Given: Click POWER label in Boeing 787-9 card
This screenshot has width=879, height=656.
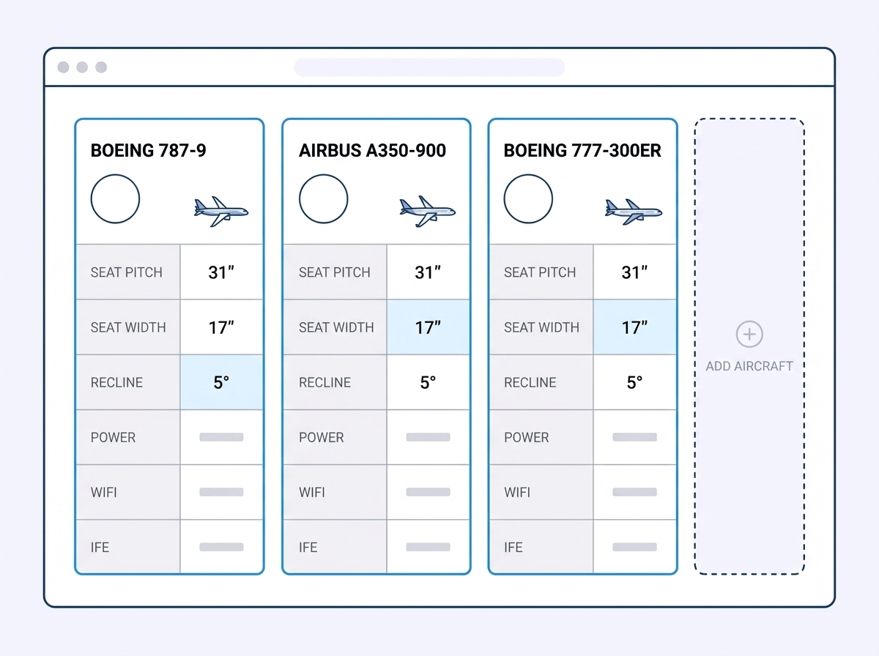Looking at the screenshot, I should 113,437.
